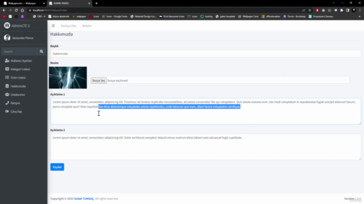This screenshot has height=204, width=364.
Task: Toggle the sidebar hamburger menu icon
Action: (x=53, y=25)
